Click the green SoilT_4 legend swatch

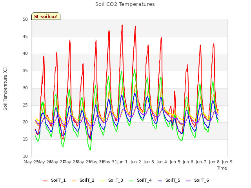pos(131,181)
